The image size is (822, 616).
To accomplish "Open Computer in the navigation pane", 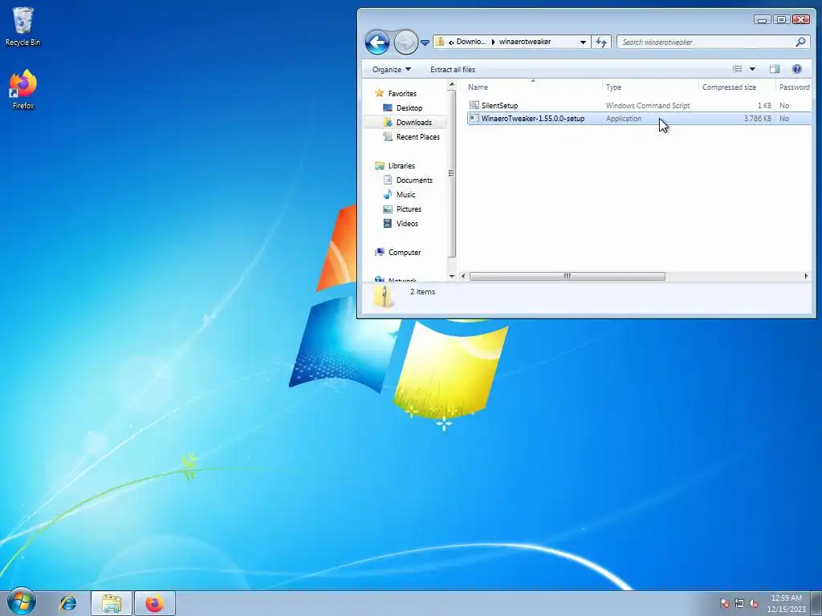I will 405,252.
